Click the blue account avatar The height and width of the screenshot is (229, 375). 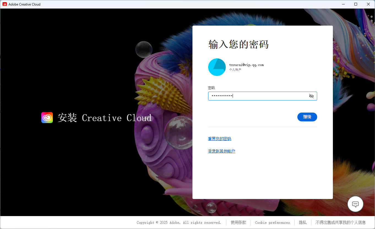[x=217, y=67]
